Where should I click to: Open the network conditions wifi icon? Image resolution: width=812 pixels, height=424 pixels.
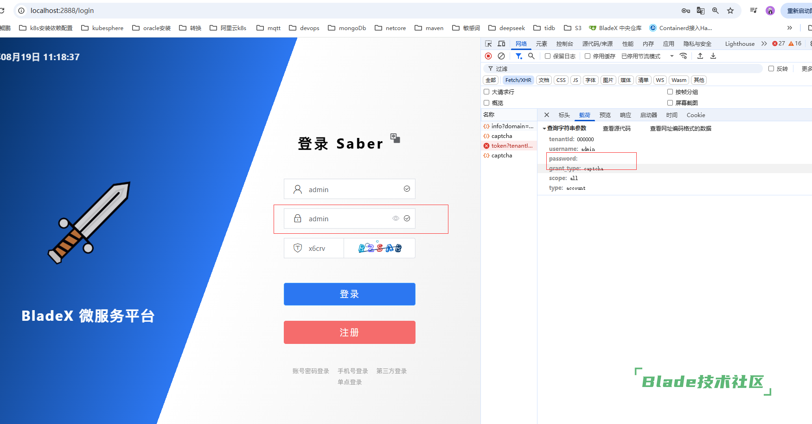tap(684, 56)
